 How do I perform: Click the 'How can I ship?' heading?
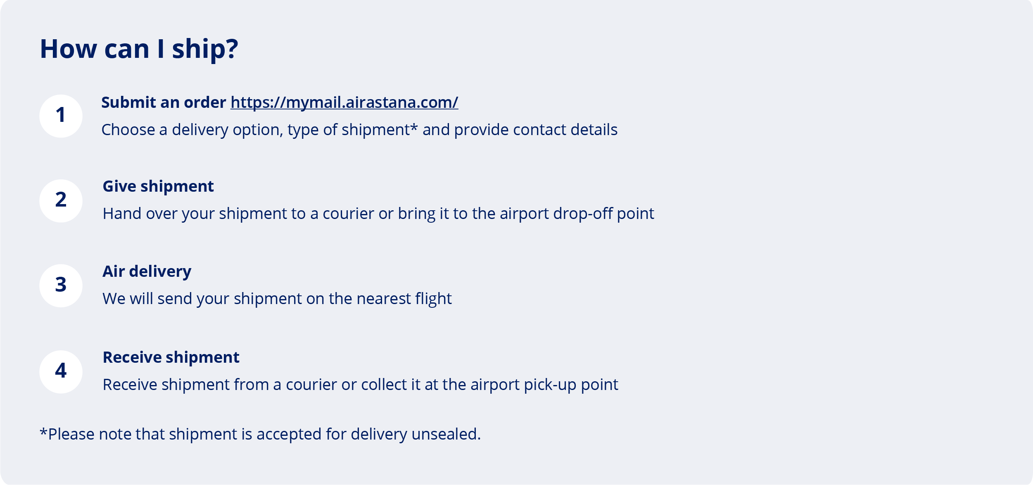pos(139,49)
